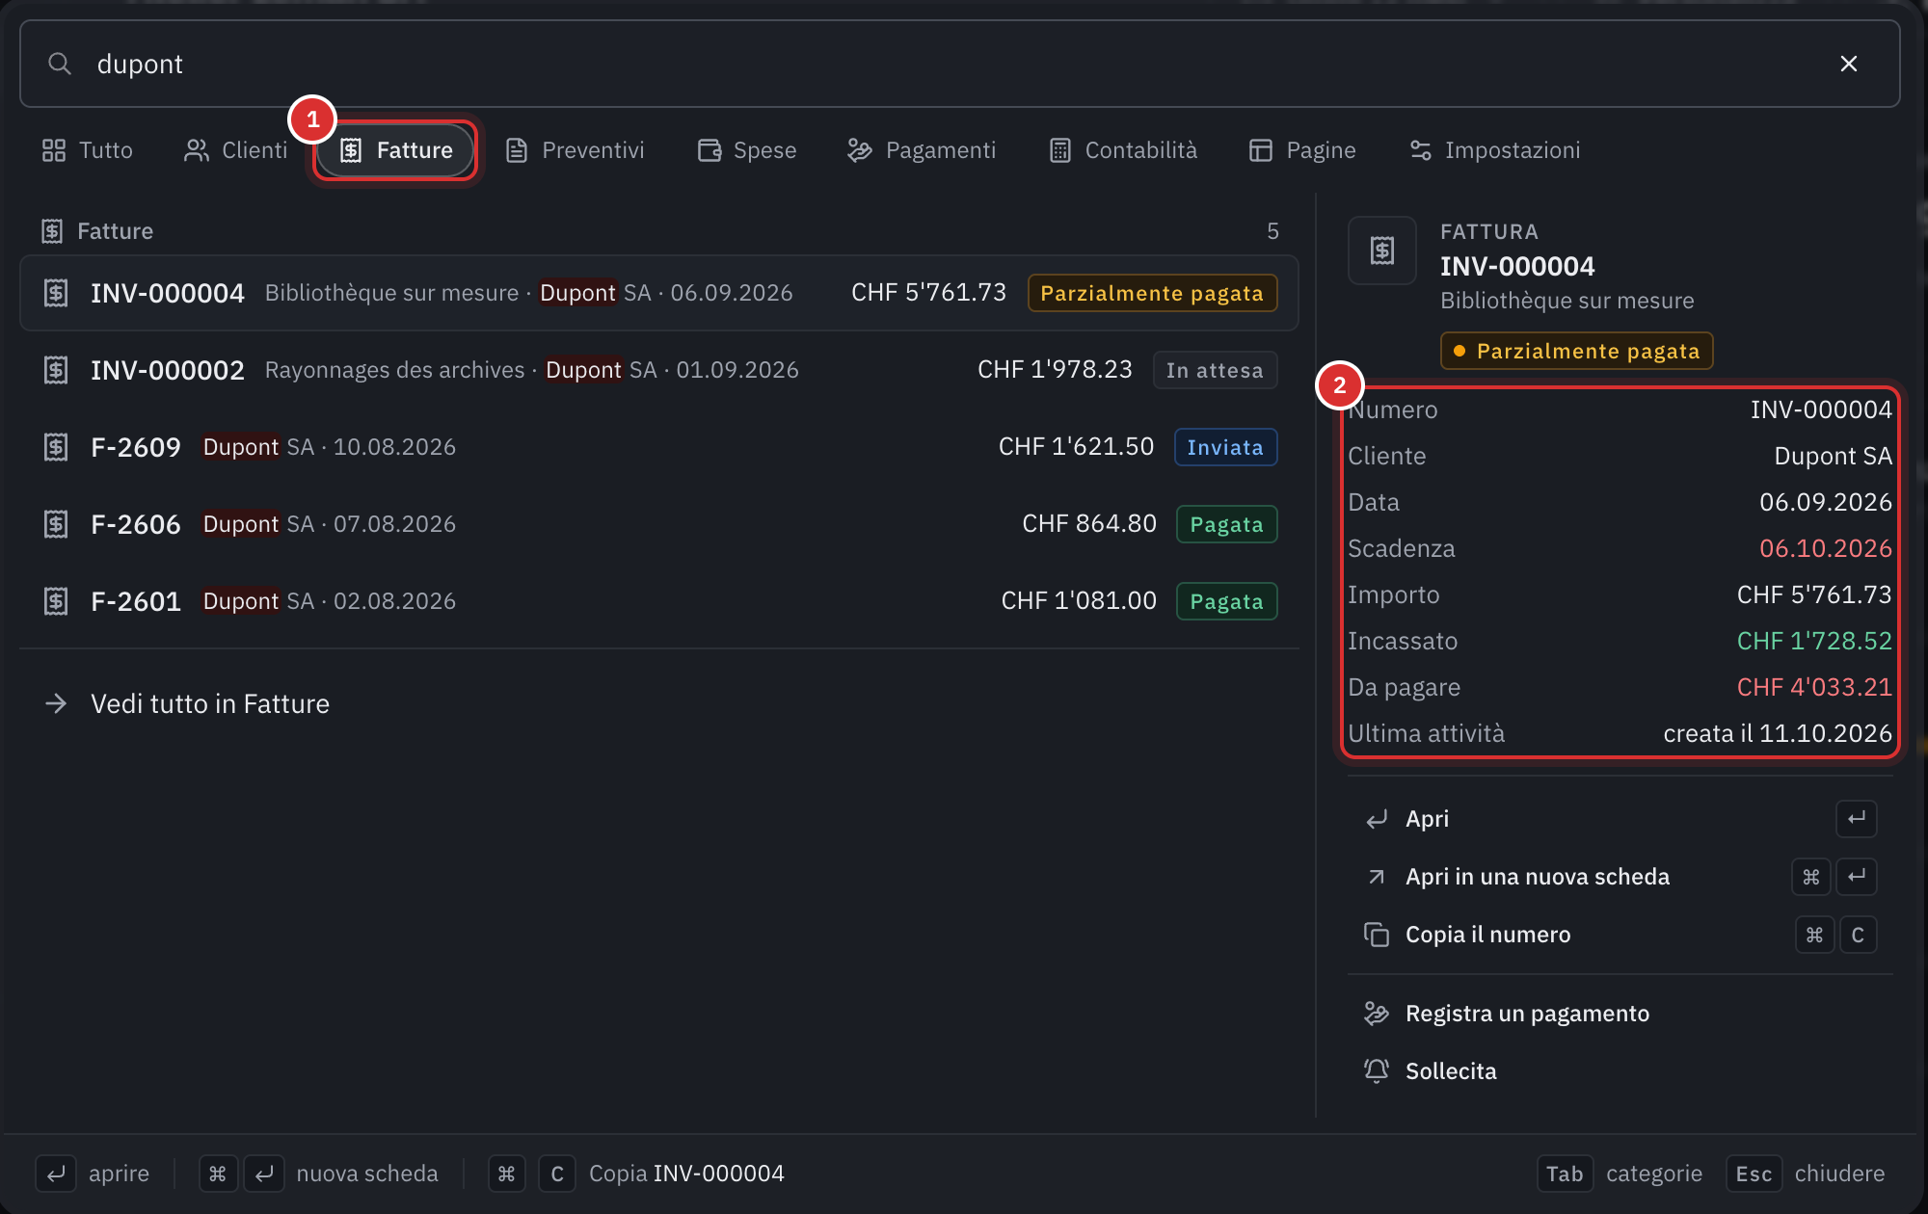This screenshot has width=1928, height=1214.
Task: Click the receipt icon beside F-2609
Action: [56, 447]
